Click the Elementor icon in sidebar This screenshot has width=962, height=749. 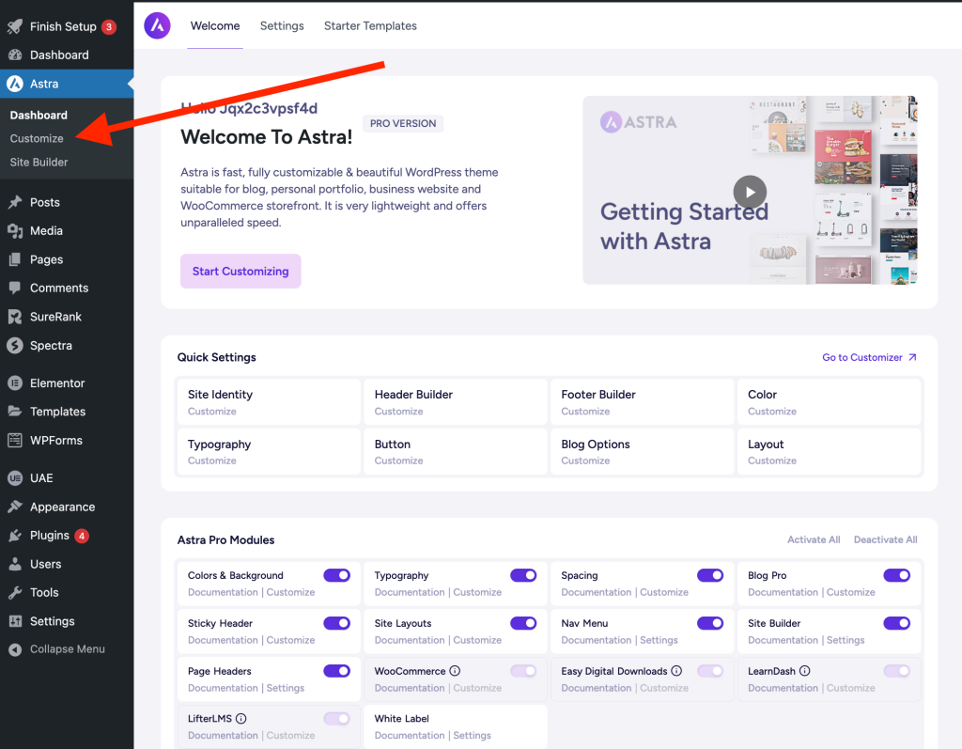click(14, 383)
